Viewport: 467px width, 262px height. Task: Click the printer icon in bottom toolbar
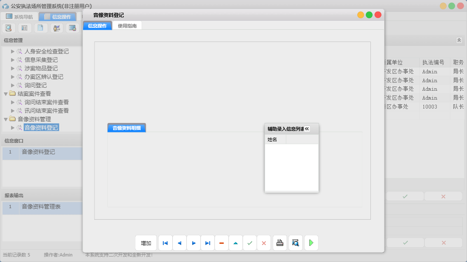tap(280, 243)
